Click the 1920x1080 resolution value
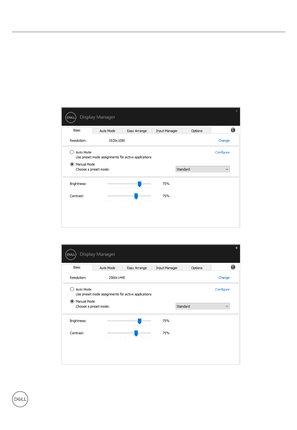297x430 pixels. pos(117,141)
